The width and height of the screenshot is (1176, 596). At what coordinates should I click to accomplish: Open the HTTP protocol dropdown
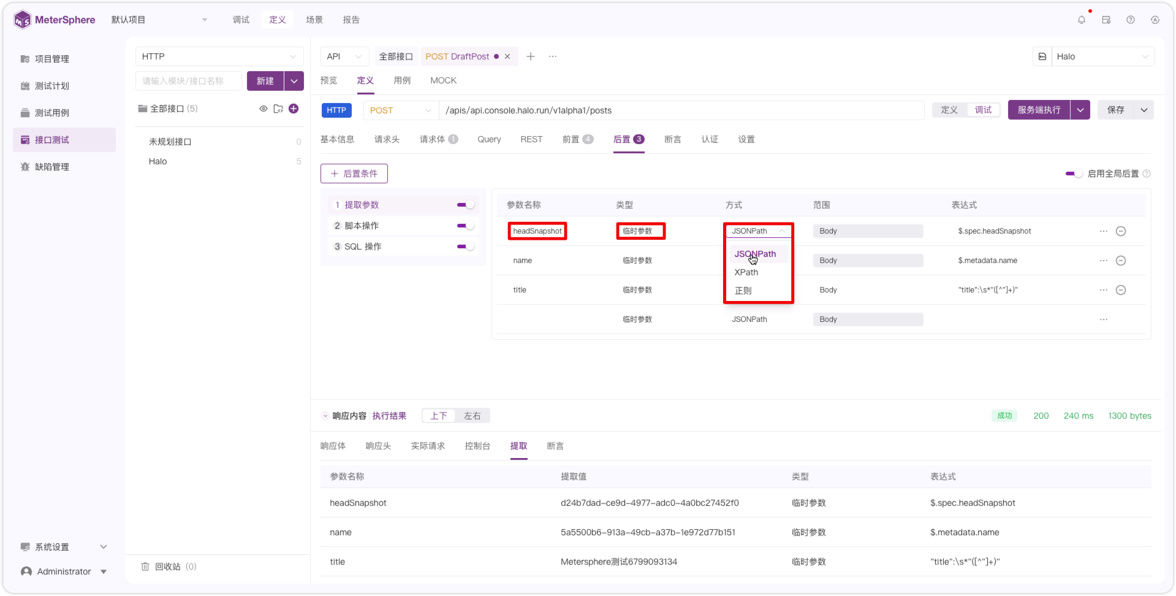pos(219,56)
